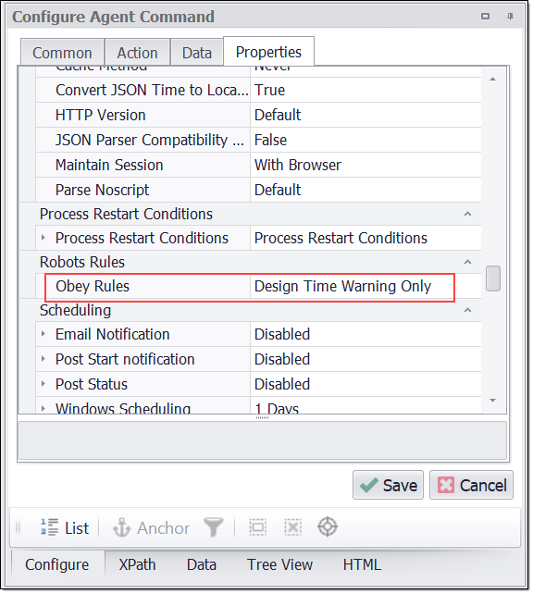Click the vertical scrollbar thumb
Image resolution: width=533 pixels, height=594 pixels.
(x=493, y=278)
